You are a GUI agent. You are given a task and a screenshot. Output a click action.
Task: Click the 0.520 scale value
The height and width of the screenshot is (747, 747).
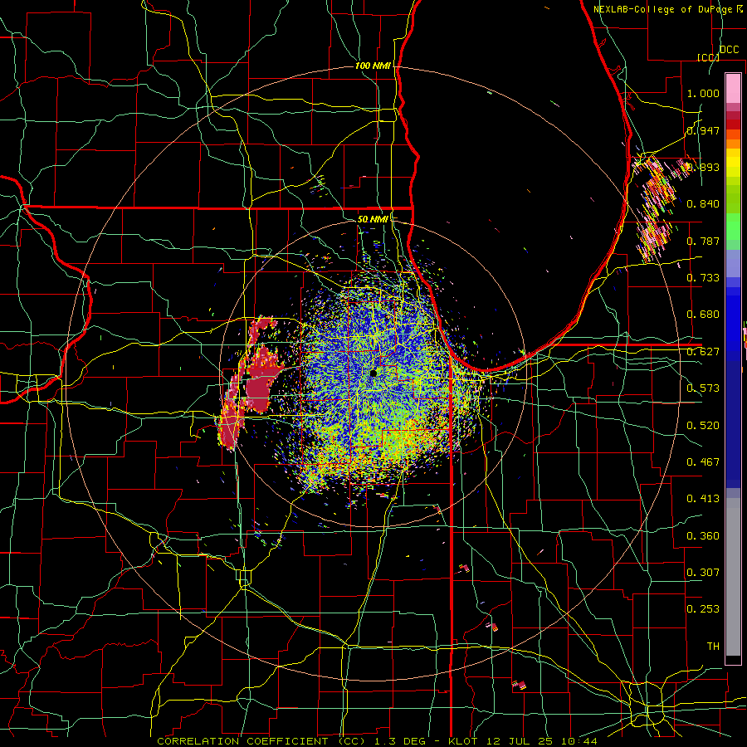(703, 426)
